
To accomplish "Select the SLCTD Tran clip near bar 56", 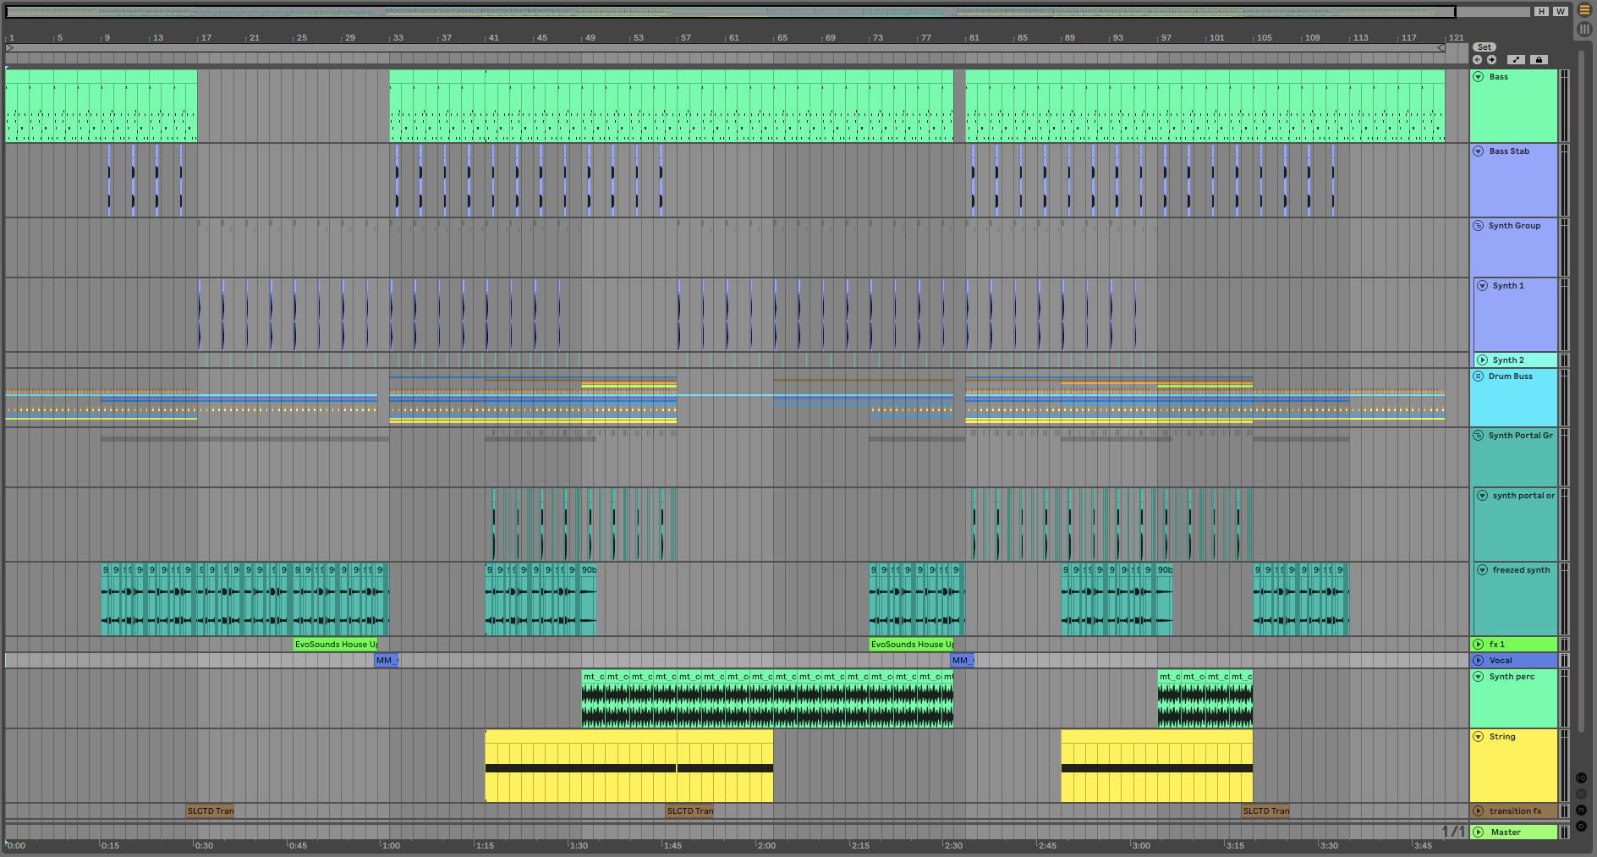I will (x=689, y=811).
